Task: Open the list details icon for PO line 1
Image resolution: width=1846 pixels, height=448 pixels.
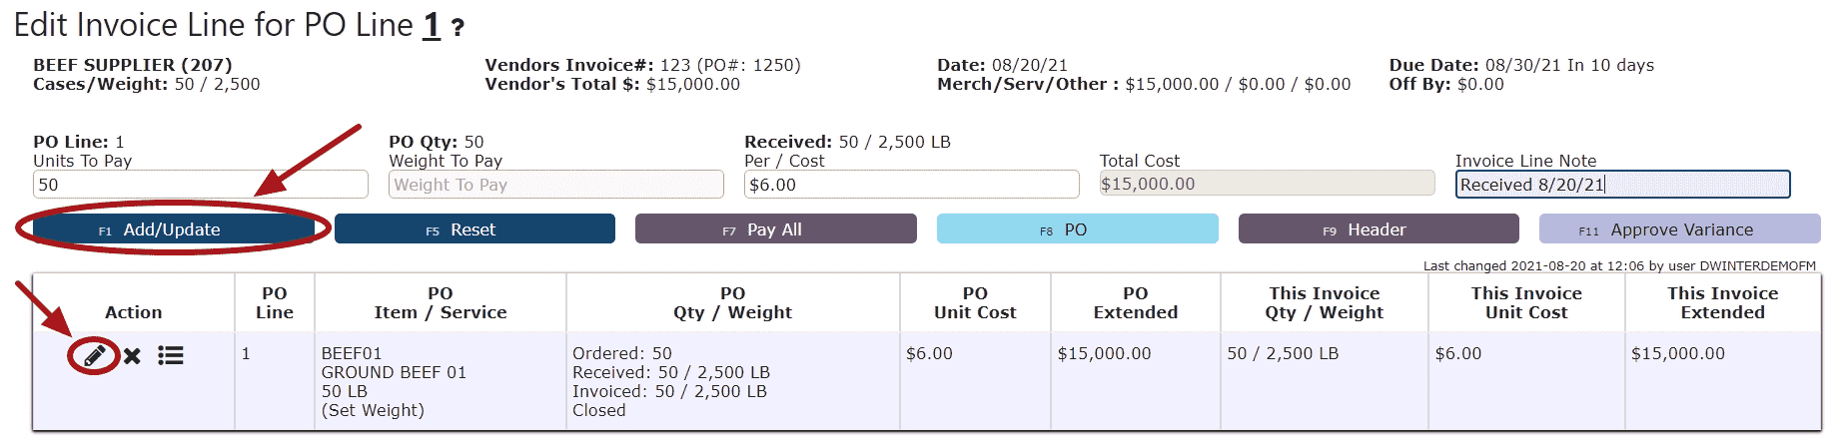Action: [x=171, y=355]
